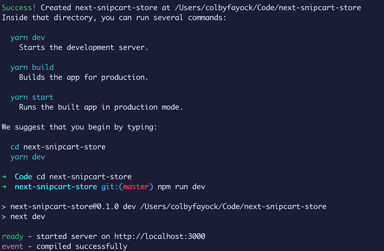384x251 pixels.
Task: Click "yarn dev" above the development server description
Action: coord(28,38)
